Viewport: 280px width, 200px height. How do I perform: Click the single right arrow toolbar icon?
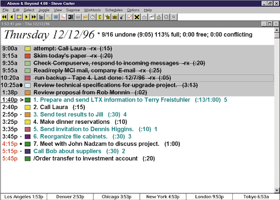[x=26, y=17]
